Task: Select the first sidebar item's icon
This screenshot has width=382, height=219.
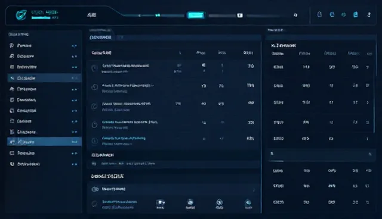Action: (12, 45)
